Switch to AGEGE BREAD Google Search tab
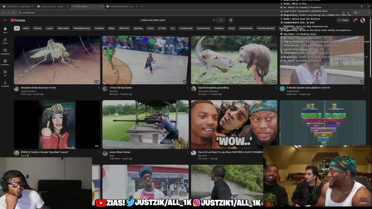This screenshot has height=209, width=372. (x=18, y=6)
